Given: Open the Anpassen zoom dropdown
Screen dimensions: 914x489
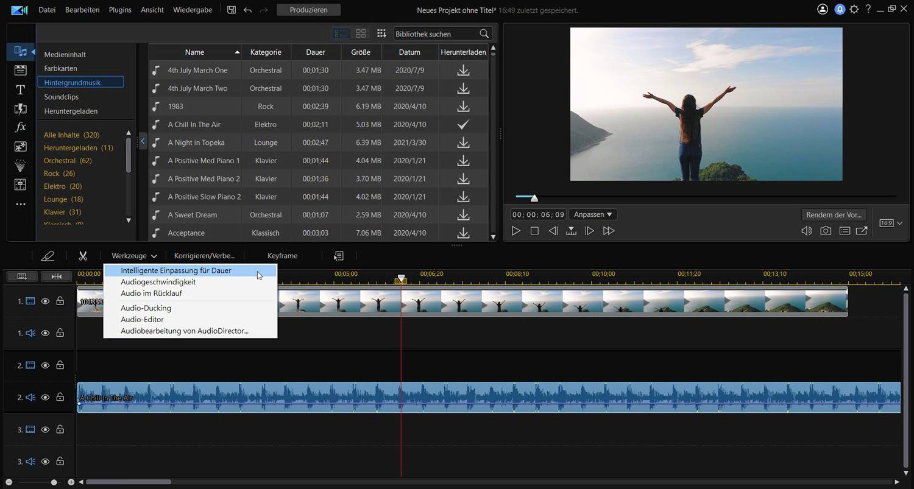Looking at the screenshot, I should [593, 214].
